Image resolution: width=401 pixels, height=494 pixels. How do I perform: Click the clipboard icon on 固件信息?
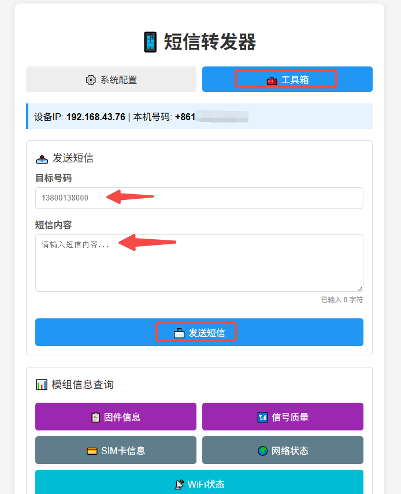pos(96,417)
